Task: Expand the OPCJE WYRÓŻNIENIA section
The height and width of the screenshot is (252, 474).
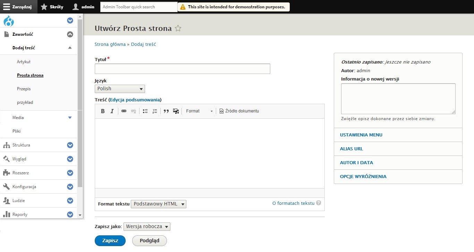Action: tap(363, 176)
